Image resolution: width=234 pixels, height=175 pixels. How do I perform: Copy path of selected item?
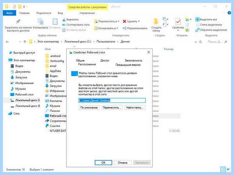tap(76, 25)
